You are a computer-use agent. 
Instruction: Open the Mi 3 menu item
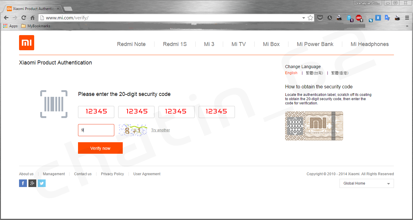(209, 44)
